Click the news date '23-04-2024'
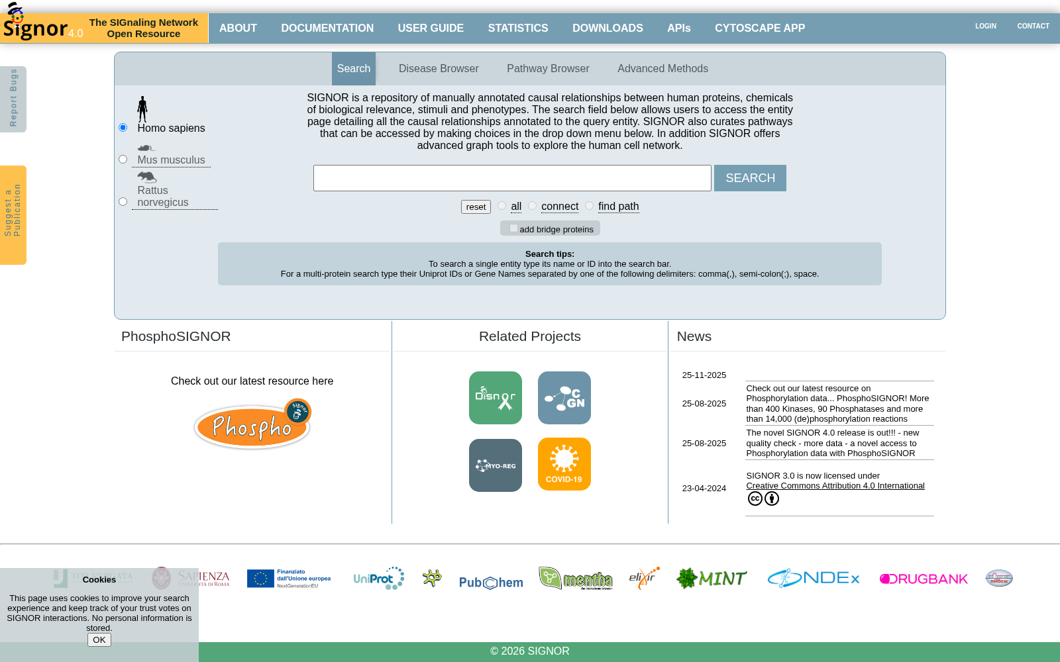 pos(704,489)
